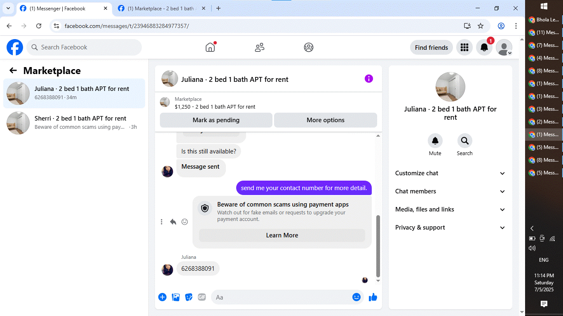563x316 pixels.
Task: Send a thumbs-up like
Action: (x=373, y=297)
